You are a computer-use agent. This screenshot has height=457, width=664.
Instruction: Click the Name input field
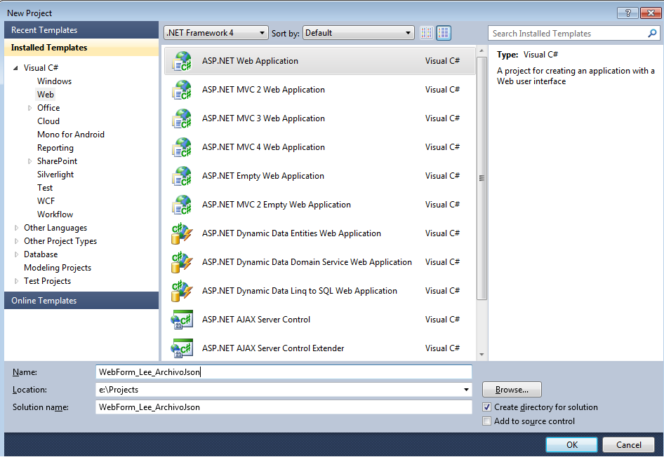click(x=284, y=372)
